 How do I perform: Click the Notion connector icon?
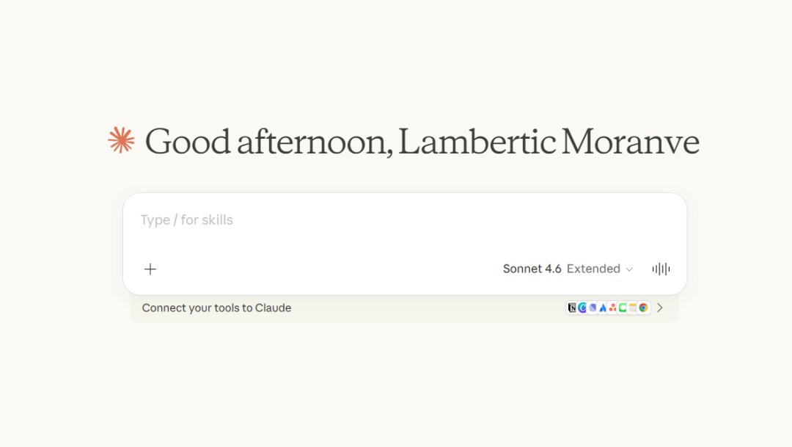(573, 308)
